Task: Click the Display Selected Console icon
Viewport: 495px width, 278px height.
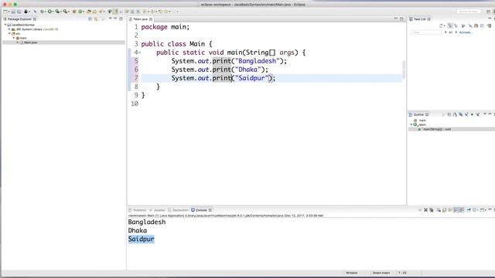Action: tap(474, 210)
